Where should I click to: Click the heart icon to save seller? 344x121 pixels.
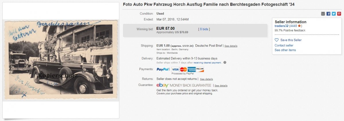pos(277,40)
